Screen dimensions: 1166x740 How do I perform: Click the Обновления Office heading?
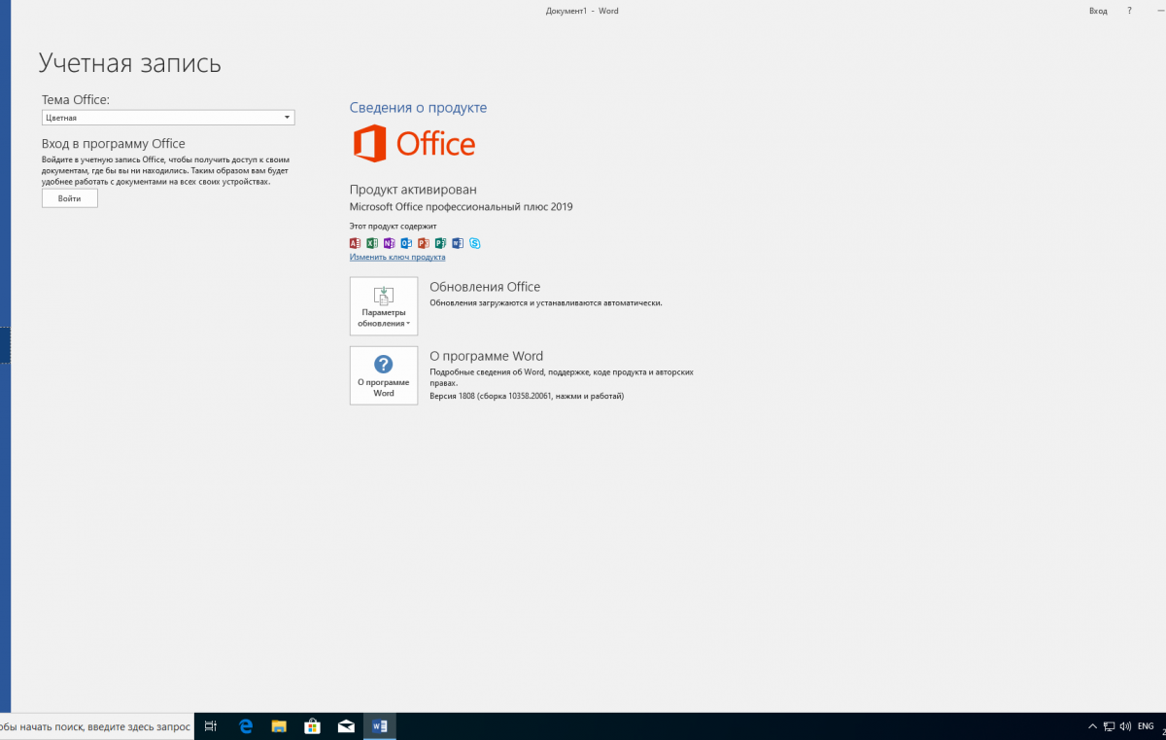pos(485,287)
